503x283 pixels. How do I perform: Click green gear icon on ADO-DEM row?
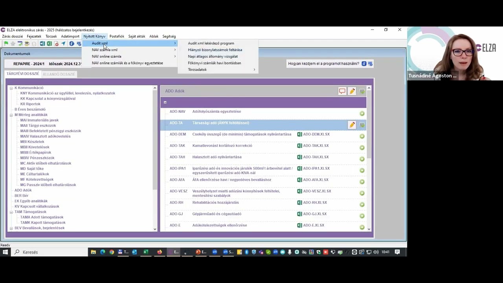pos(362,136)
